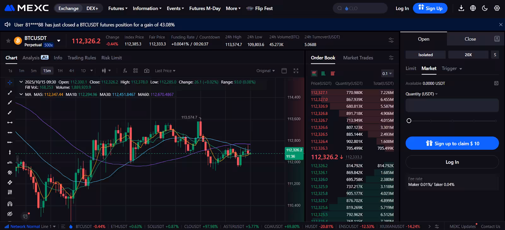Show both bids and asks order book view
The height and width of the screenshot is (230, 505).
tap(314, 74)
